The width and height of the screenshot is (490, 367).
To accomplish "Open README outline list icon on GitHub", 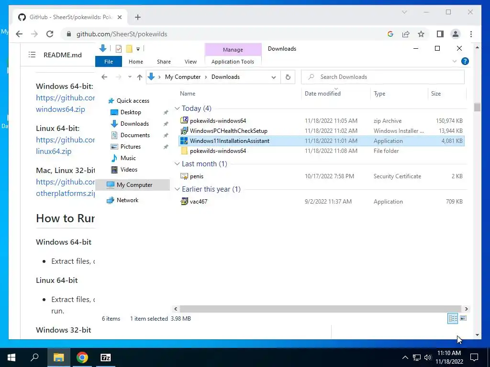I will tap(32, 55).
